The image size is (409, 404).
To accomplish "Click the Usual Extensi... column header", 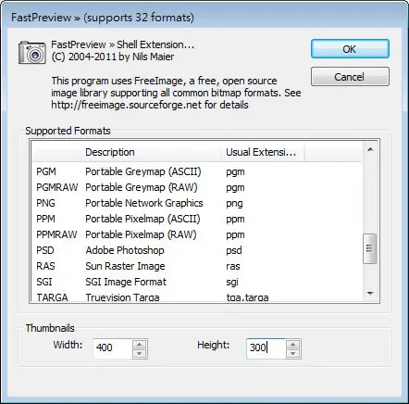I will pyautogui.click(x=262, y=152).
